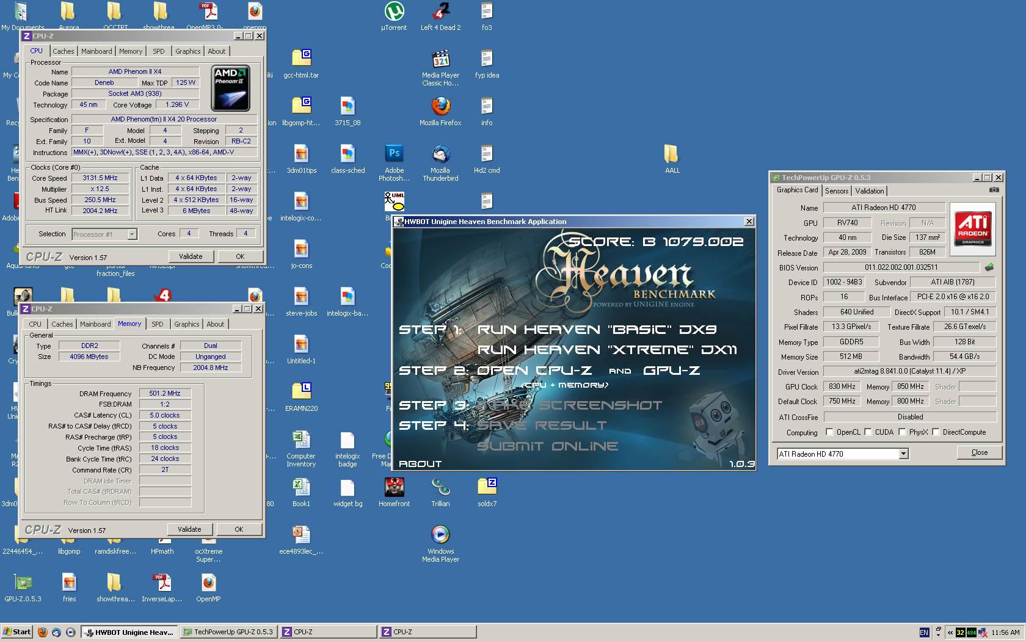Screen dimensions: 1026x641
Task: Click the BIOS save icon in GPU-Z
Action: (x=989, y=267)
